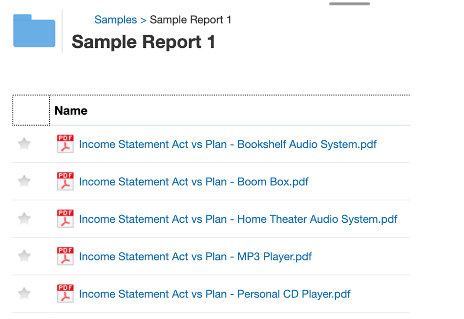Sort by the Name column header
The width and height of the screenshot is (464, 319).
(71, 111)
